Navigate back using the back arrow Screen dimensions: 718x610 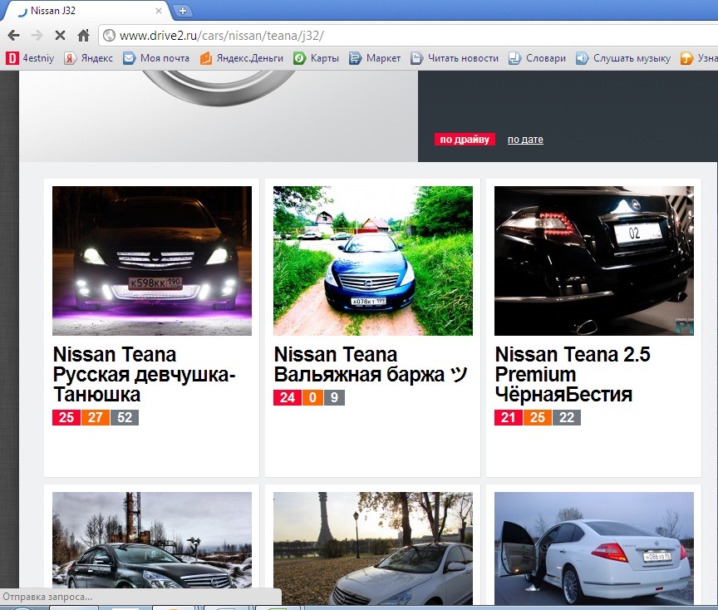12,35
